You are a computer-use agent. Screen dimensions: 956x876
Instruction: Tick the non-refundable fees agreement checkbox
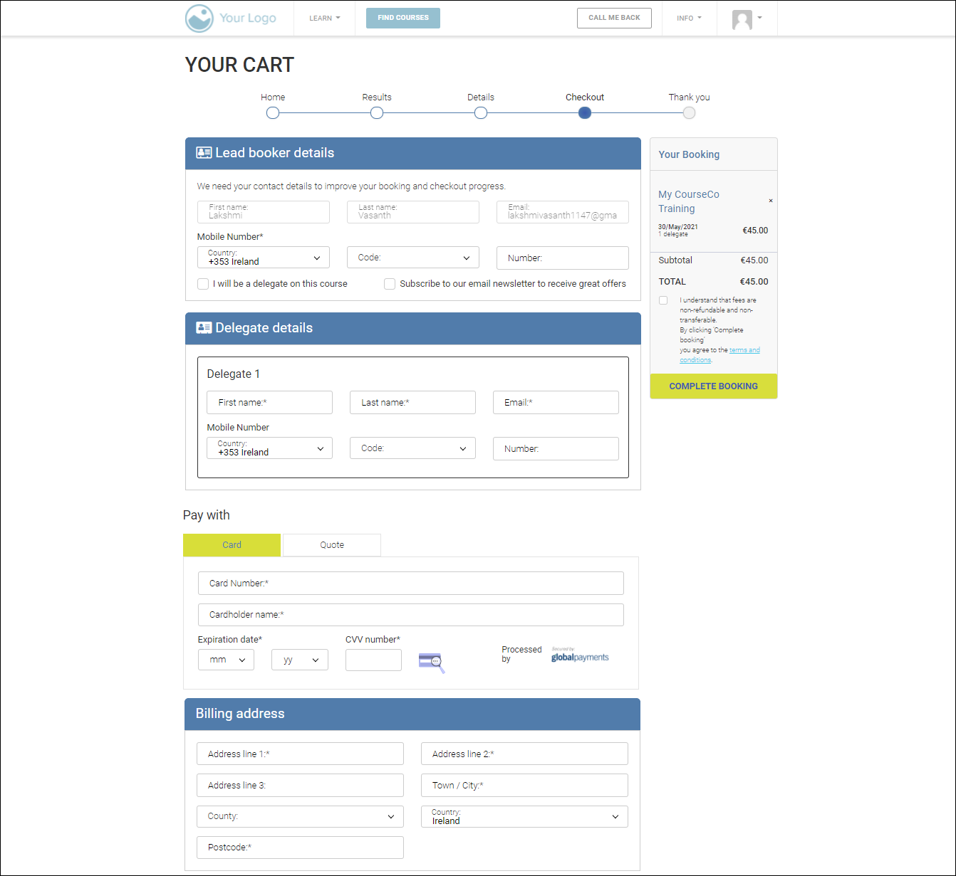click(663, 300)
